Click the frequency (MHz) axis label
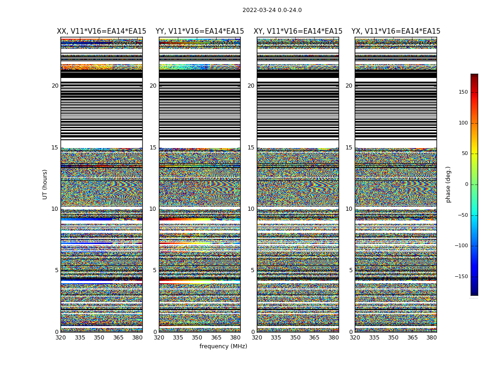 coord(223,346)
